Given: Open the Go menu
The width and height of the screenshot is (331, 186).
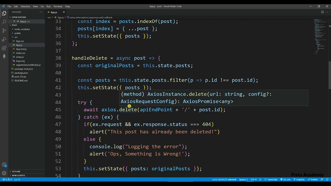Looking at the screenshot, I should (42, 6).
